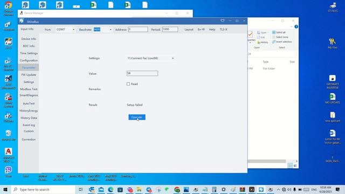The width and height of the screenshot is (345, 194).
Task: Open Microsoft Edge from the taskbar
Action: 111,189
